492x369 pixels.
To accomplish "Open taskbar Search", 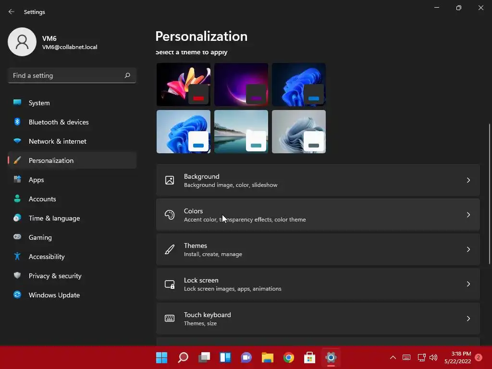I will [183, 357].
